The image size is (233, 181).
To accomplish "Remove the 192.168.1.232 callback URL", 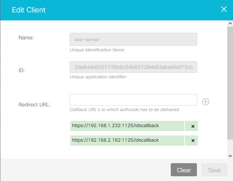I will point(193,126).
